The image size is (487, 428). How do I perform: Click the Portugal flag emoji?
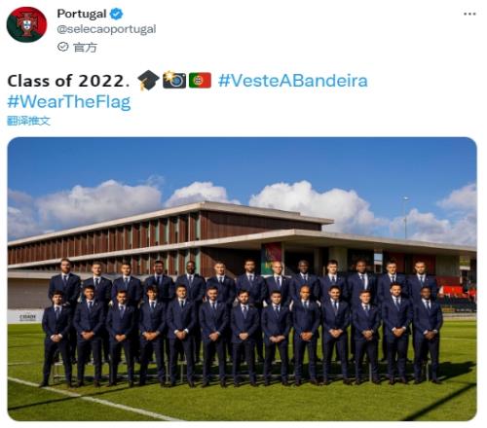(x=200, y=81)
